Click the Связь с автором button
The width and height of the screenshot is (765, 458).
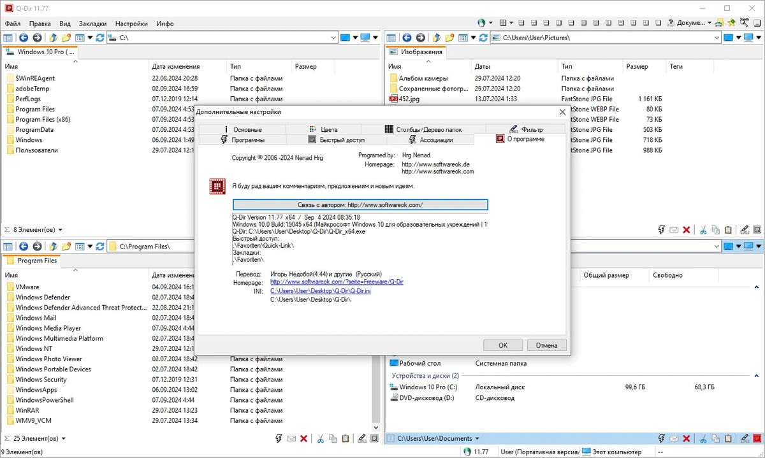point(360,204)
